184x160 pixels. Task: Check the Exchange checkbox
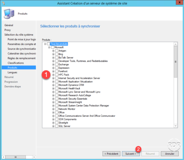click(57, 64)
